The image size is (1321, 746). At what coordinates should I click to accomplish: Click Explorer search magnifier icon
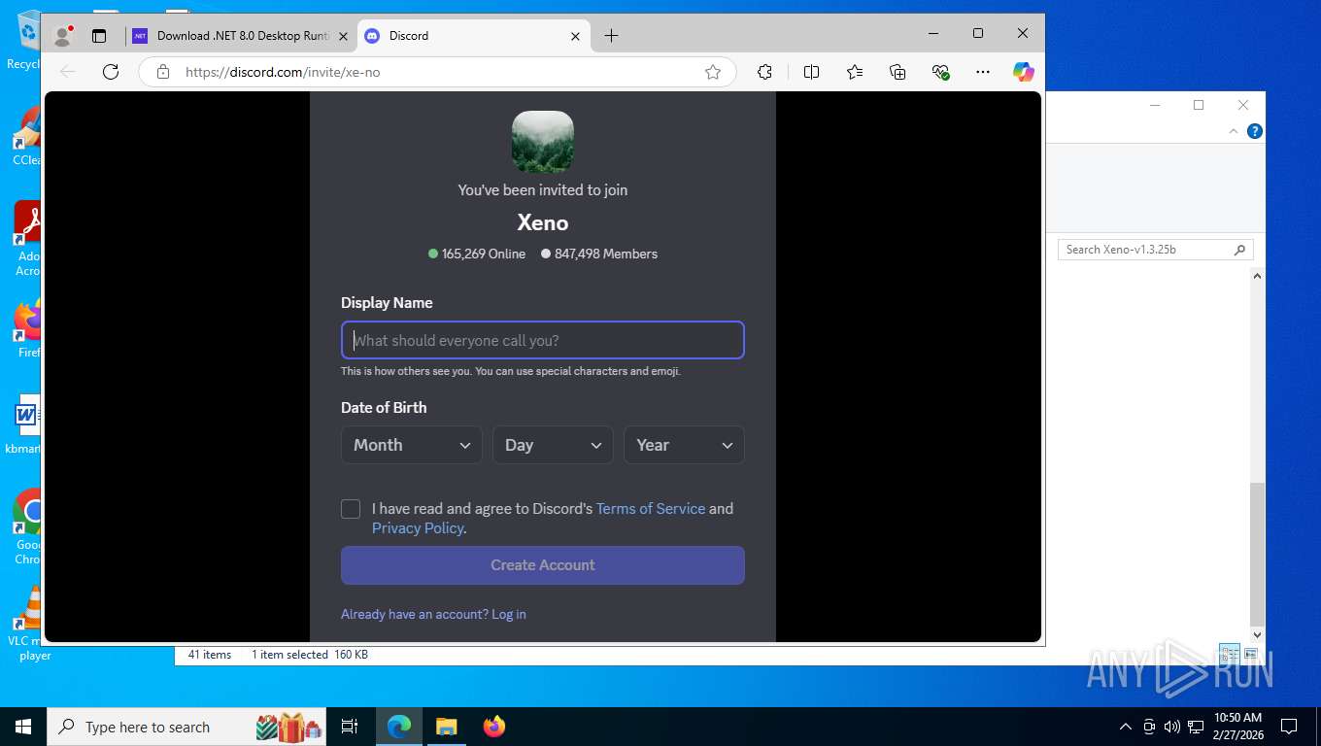point(1239,250)
